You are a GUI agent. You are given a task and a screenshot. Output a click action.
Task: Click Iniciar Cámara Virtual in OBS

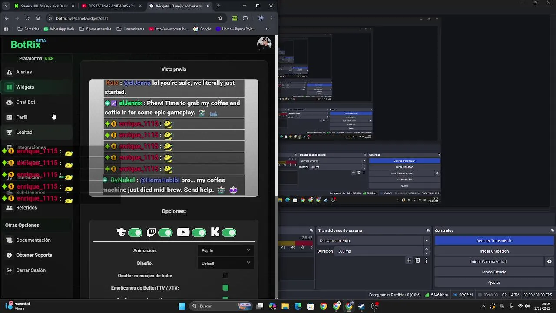coord(489,262)
